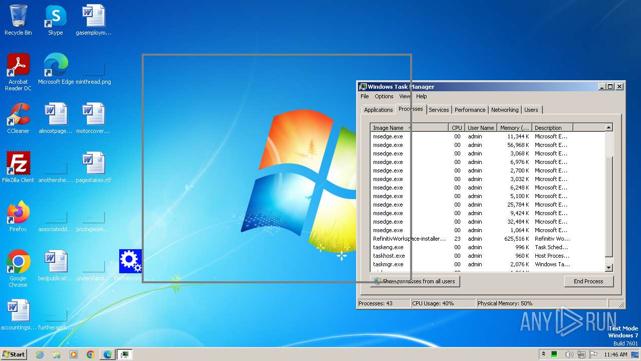Sort by the Memory column header
Screen dimensions: 641x361
point(514,128)
